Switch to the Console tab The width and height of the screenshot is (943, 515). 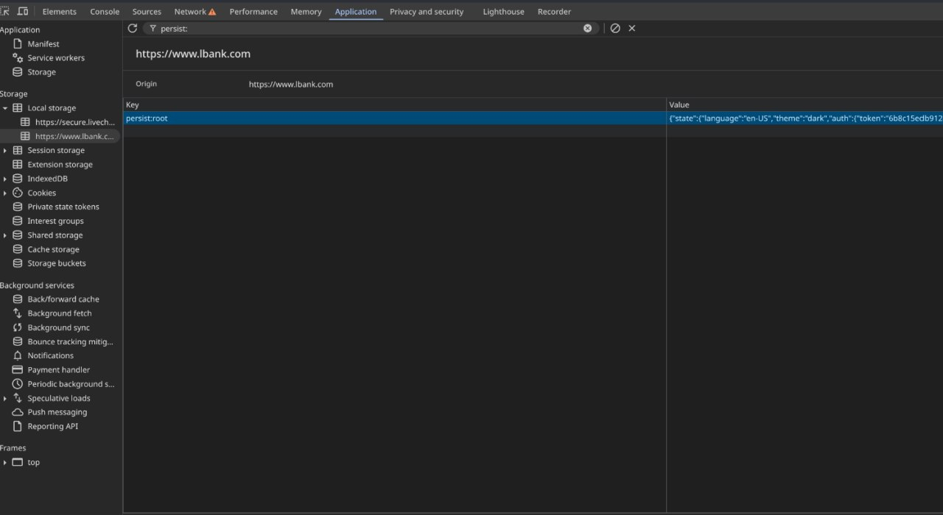point(105,12)
